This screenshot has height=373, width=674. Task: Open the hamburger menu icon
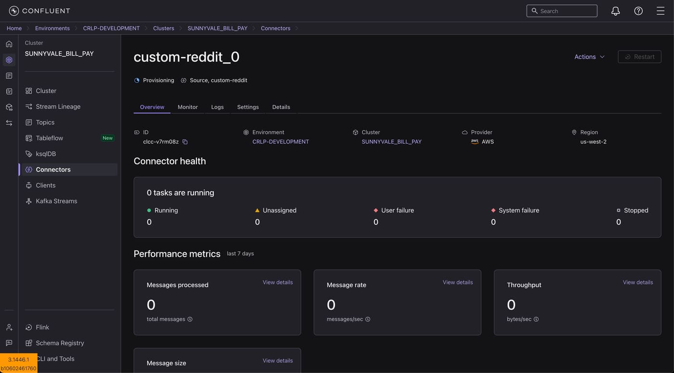coord(661,11)
